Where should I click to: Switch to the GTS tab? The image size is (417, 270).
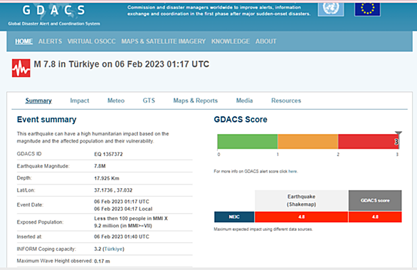click(x=149, y=100)
